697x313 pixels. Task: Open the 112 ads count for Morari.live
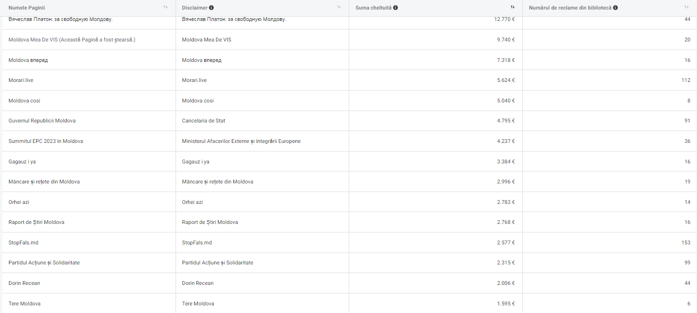click(686, 80)
